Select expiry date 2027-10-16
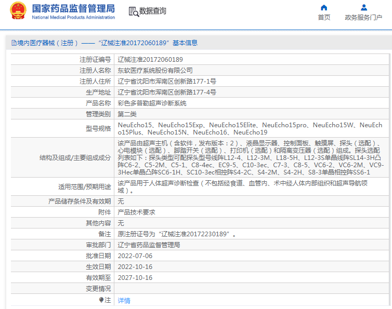Viewport: 392px width, 309px height. [135, 277]
